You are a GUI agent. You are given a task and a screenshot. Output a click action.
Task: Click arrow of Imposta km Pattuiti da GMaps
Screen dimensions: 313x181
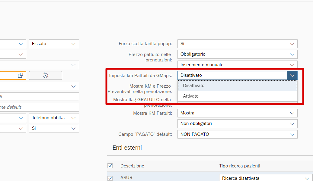point(292,75)
